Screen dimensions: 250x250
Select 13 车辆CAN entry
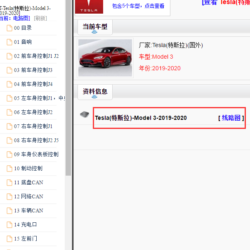(28, 211)
